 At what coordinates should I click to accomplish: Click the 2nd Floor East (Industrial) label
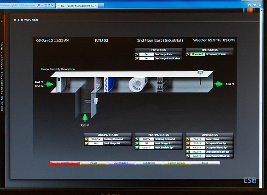[160, 40]
